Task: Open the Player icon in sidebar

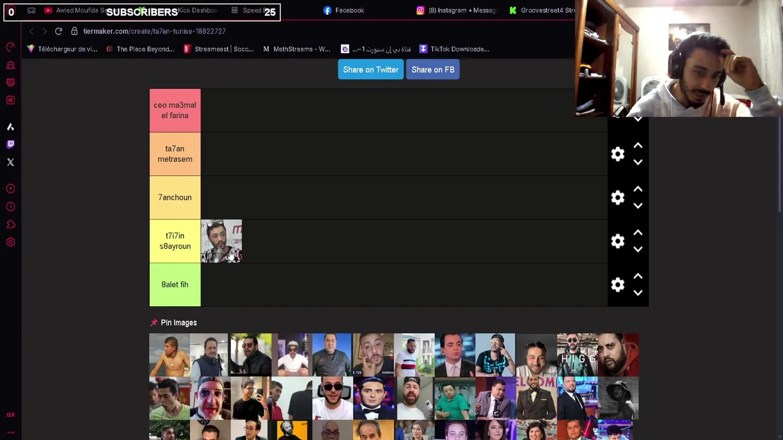Action: point(10,189)
